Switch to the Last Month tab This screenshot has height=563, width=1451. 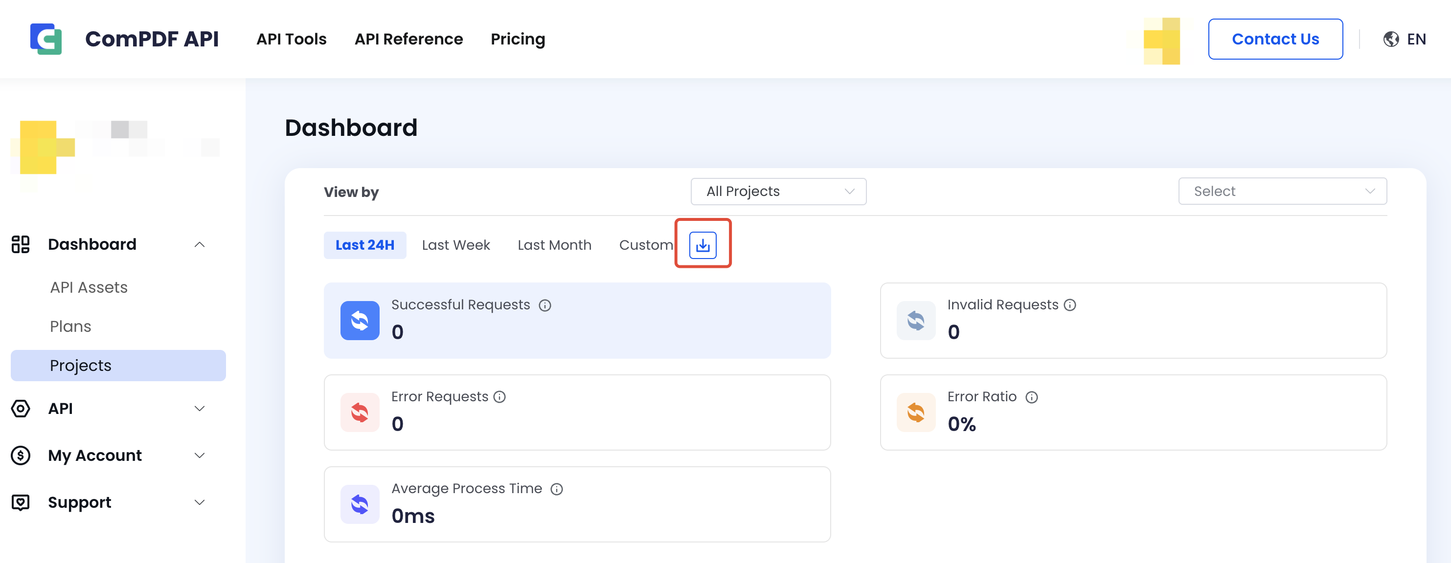pyautogui.click(x=554, y=245)
